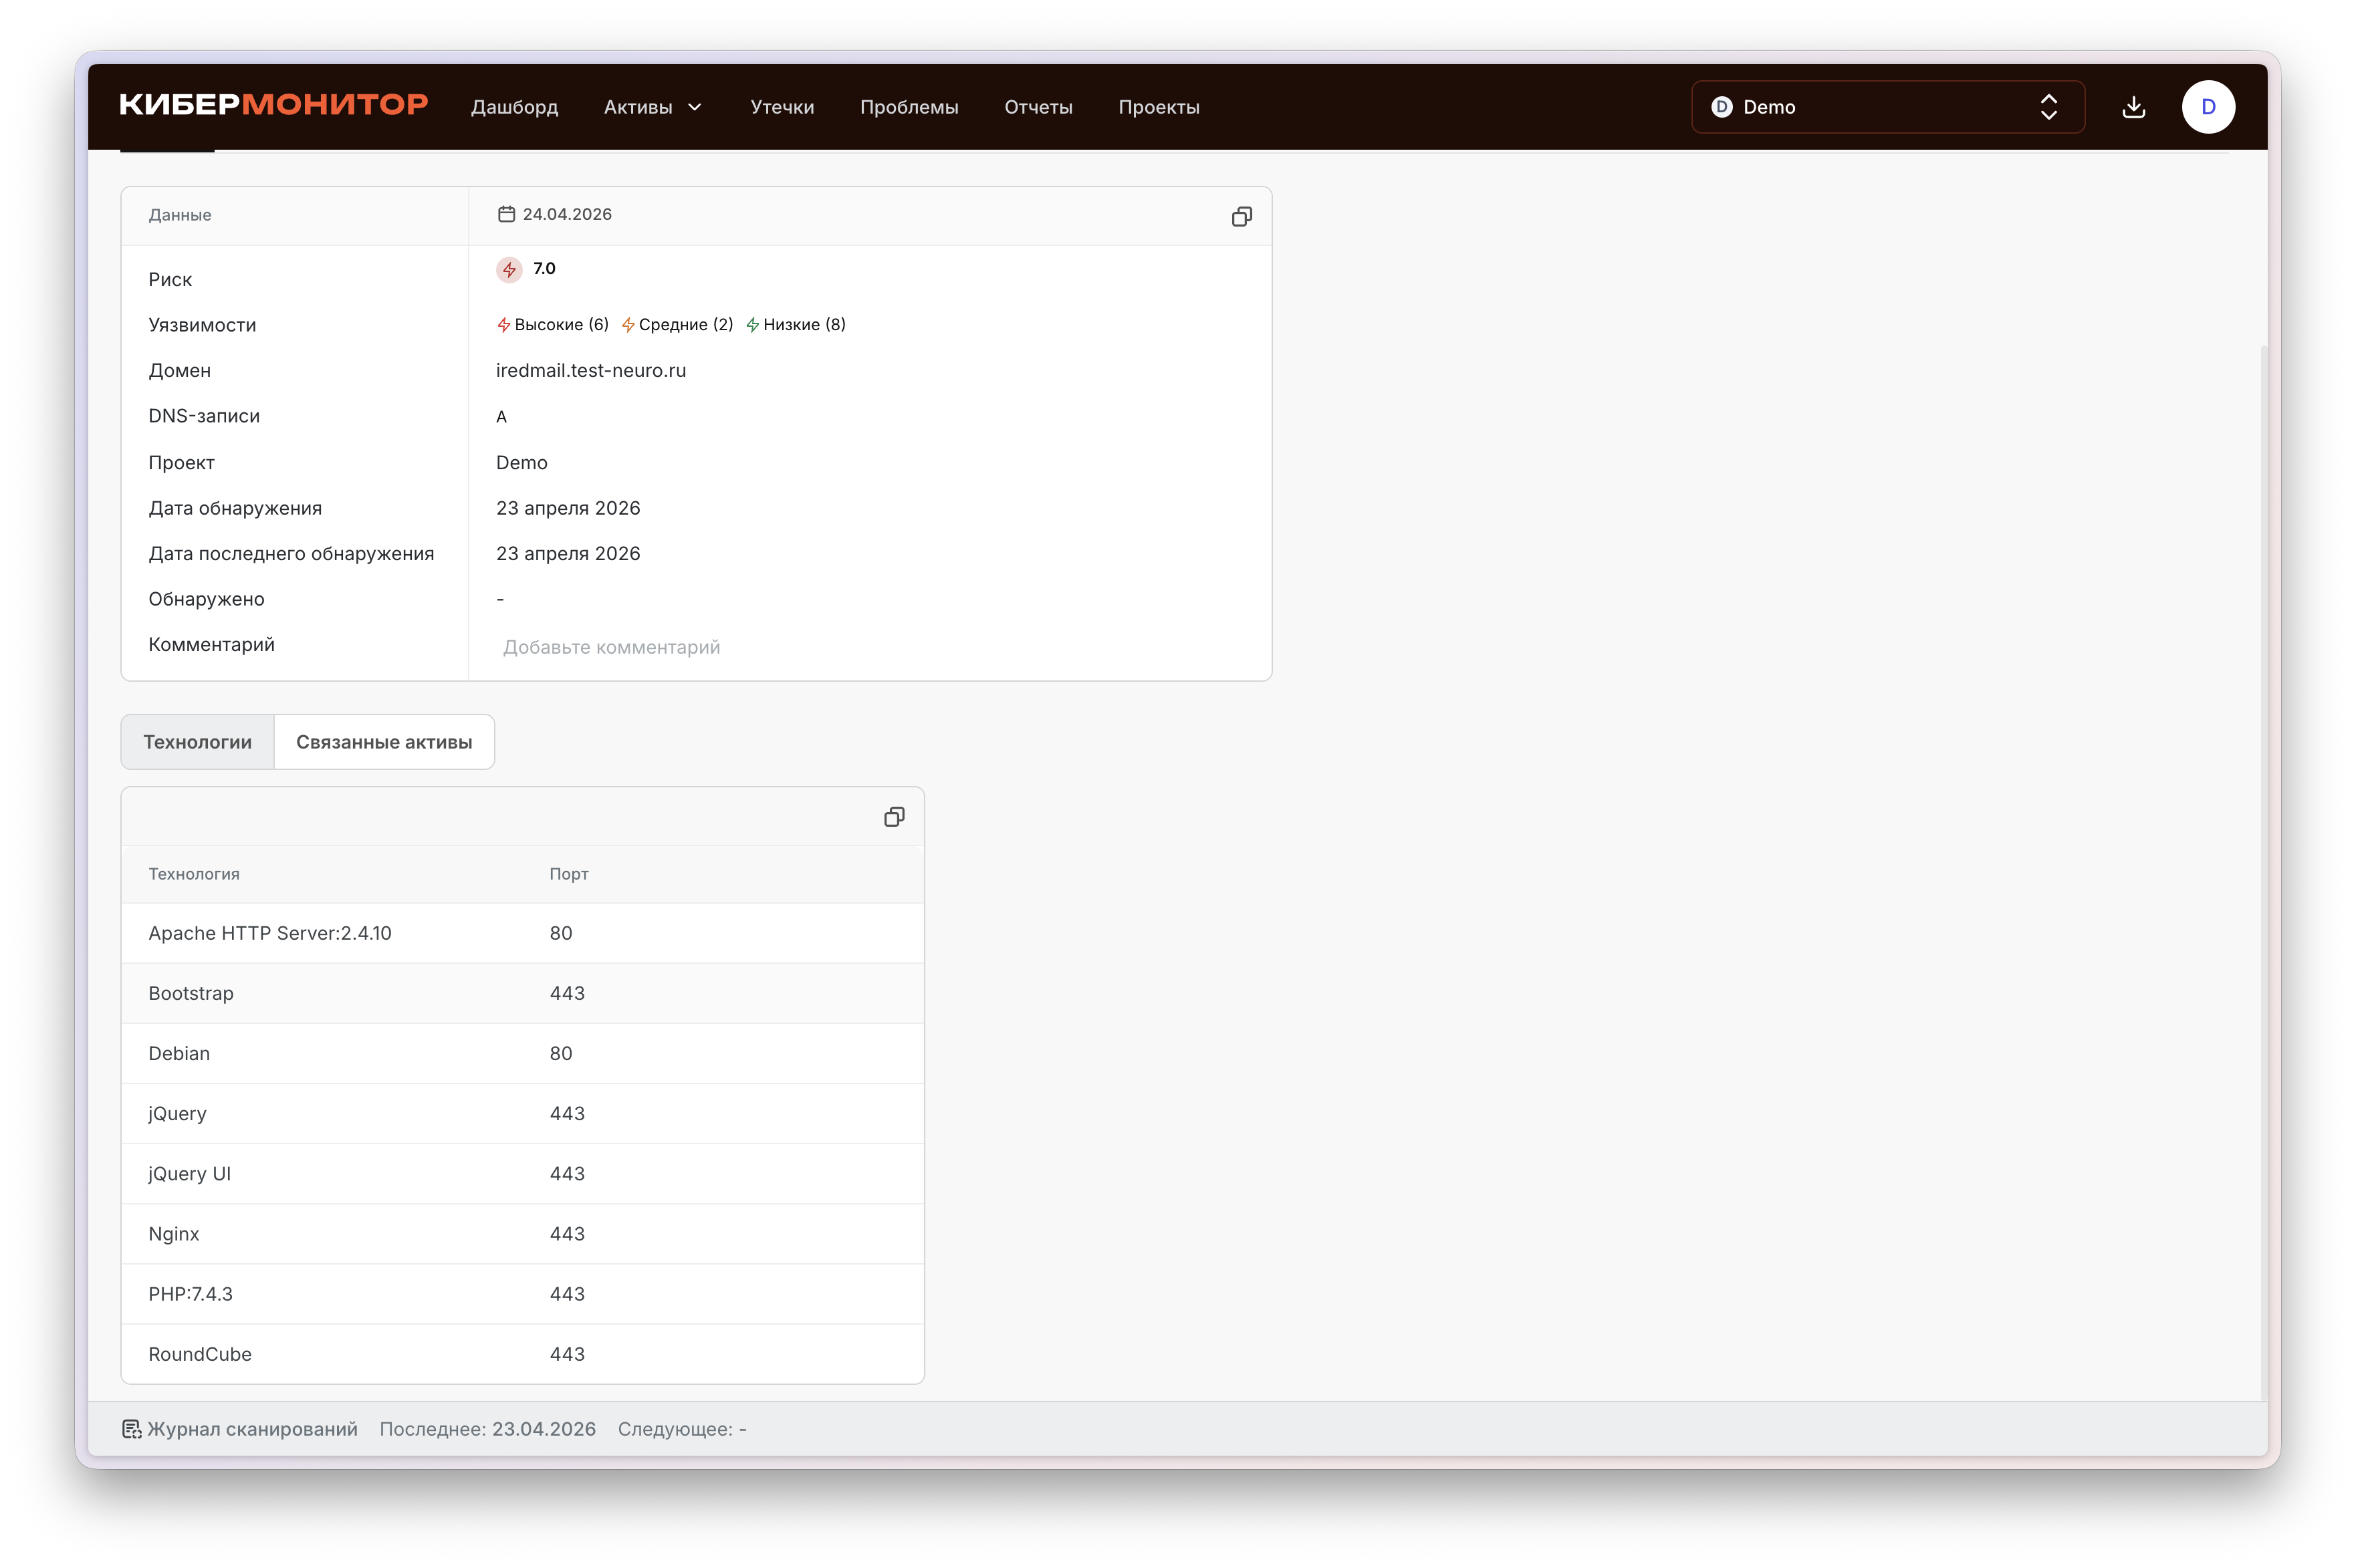2356x1568 pixels.
Task: Select the Технологии tab
Action: coord(197,742)
